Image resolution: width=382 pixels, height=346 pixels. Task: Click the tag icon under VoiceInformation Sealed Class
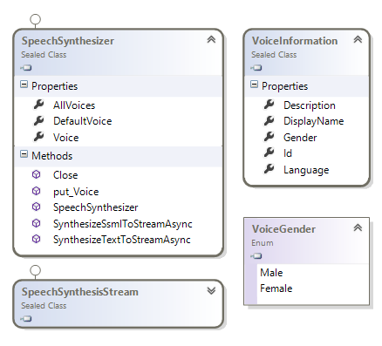pos(256,68)
